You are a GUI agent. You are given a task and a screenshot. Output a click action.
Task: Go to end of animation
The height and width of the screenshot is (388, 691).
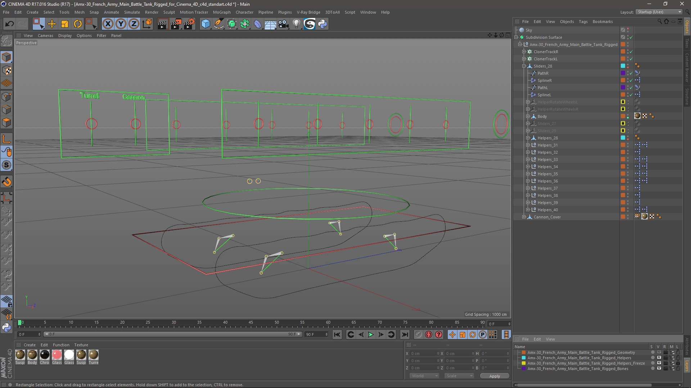click(405, 335)
